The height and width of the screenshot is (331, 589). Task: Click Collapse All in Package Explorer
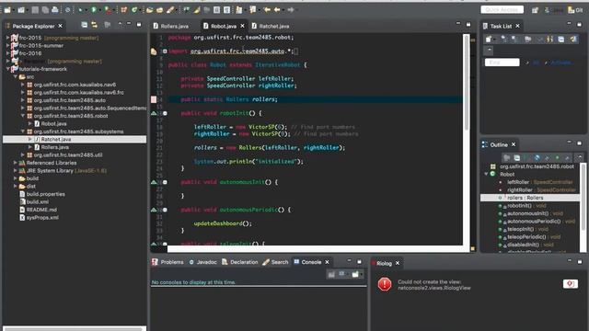(x=85, y=25)
